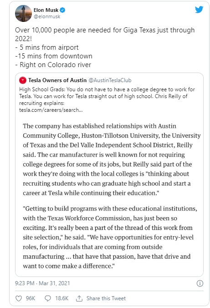
Task: Open Elon Musk's profile avatar
Action: tap(23, 13)
